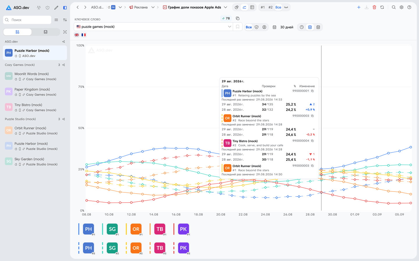Click the pencil edit icon in sidebar header
This screenshot has height=261, width=419.
click(x=56, y=8)
